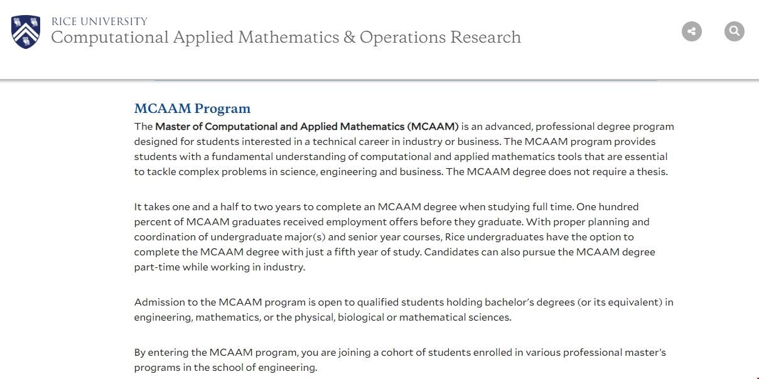Click "programs in the school of engineering" text
This screenshot has height=379, width=759.
pyautogui.click(x=225, y=367)
